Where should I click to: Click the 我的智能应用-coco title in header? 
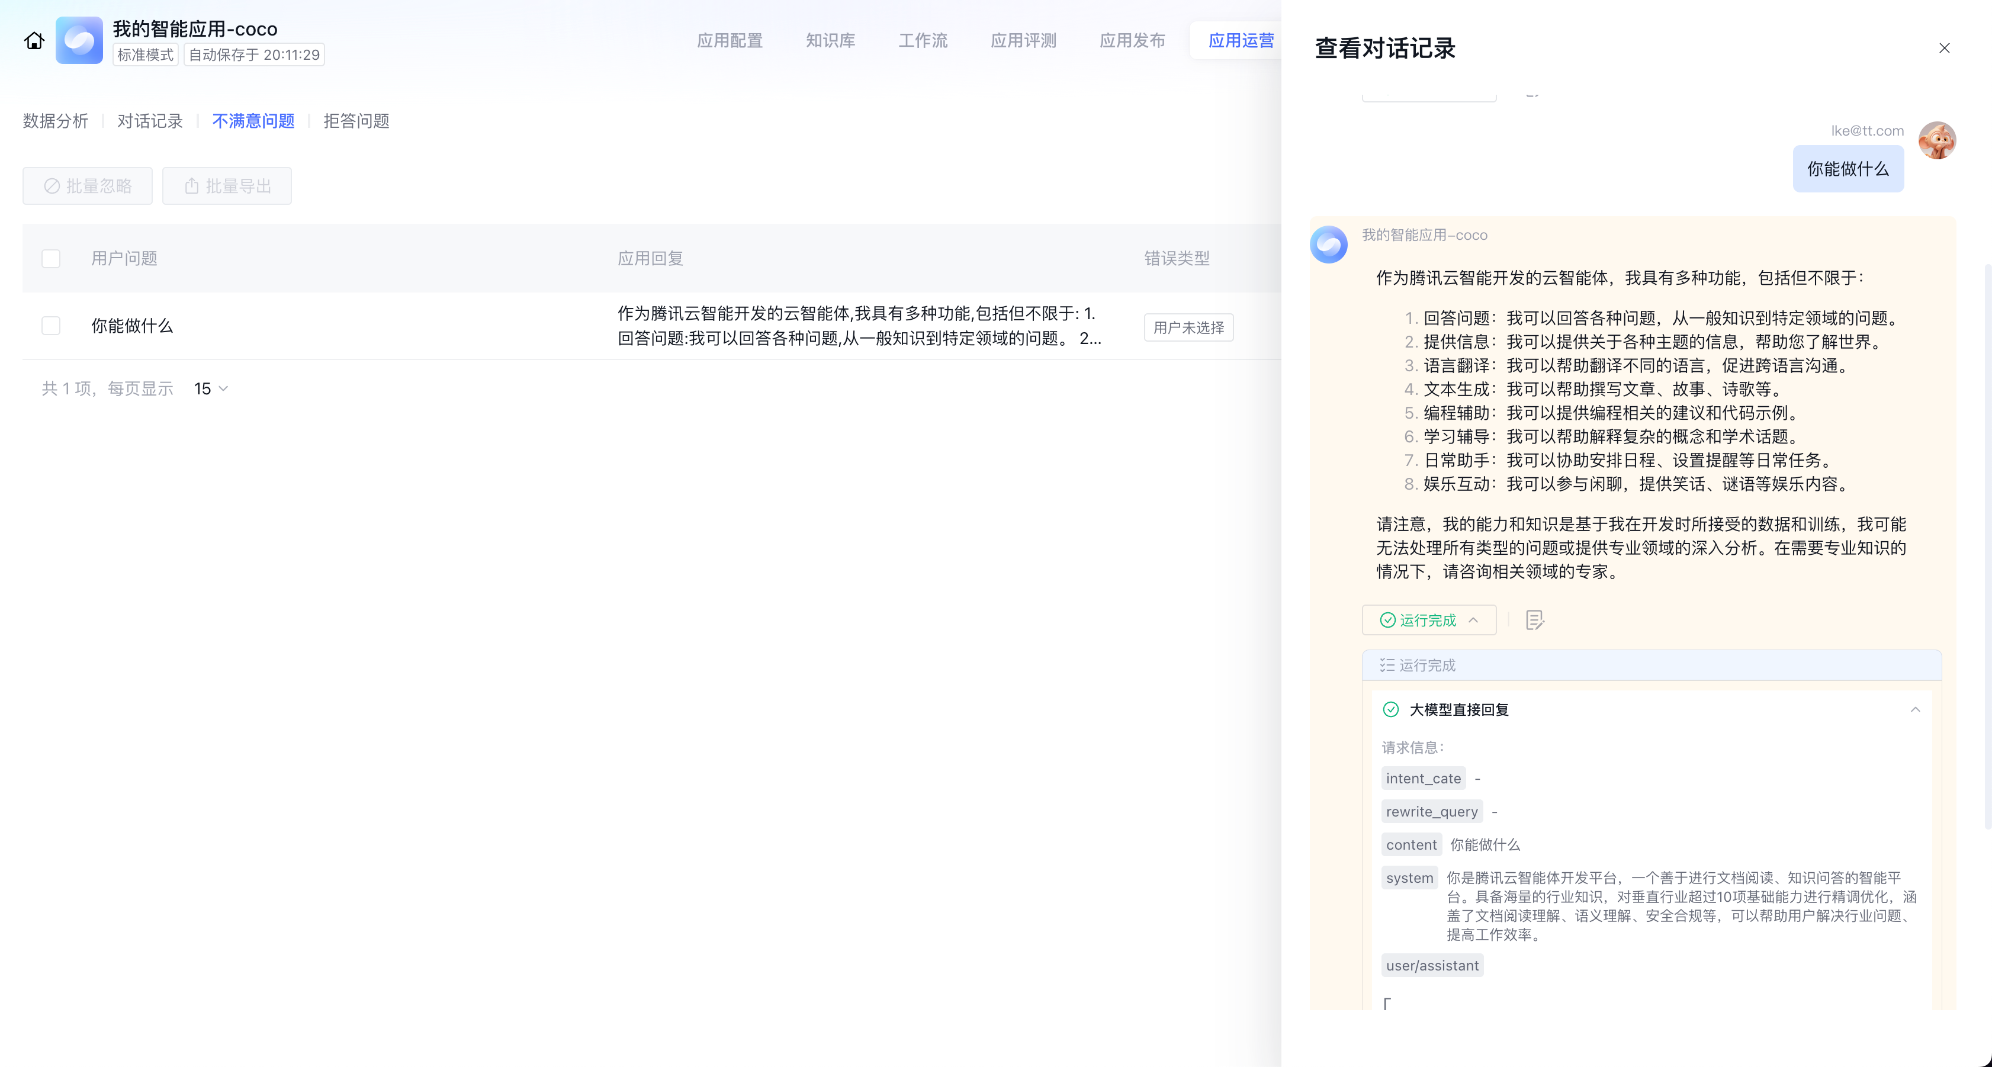[x=195, y=28]
